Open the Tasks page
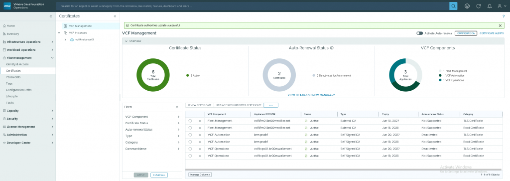The width and height of the screenshot is (510, 181). point(10,103)
